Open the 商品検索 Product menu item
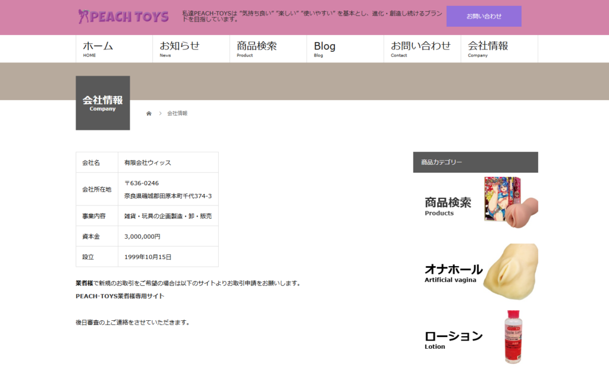Image resolution: width=609 pixels, height=375 pixels. (x=268, y=49)
